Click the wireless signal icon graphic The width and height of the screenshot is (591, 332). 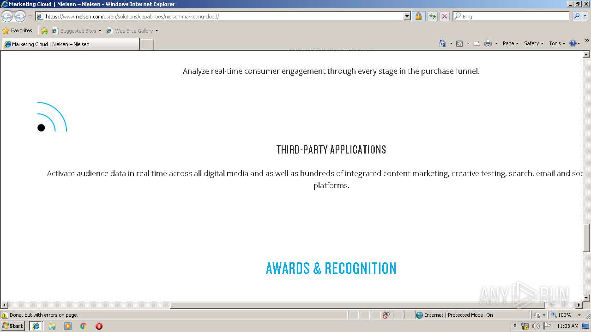coord(52,117)
